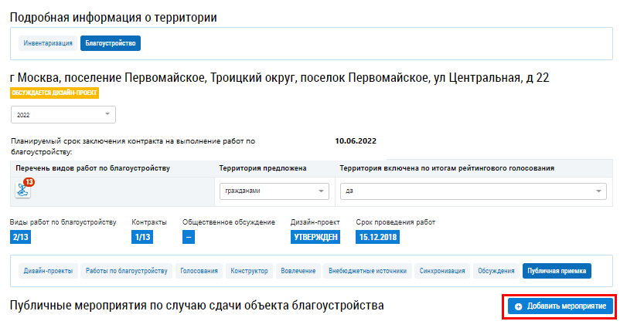The image size is (627, 328).
Task: Click the УТВЕРЖДЕН design project badge
Action: 315,237
